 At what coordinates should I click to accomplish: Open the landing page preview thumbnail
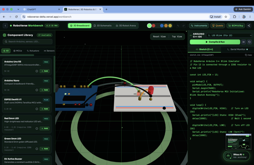(239, 142)
